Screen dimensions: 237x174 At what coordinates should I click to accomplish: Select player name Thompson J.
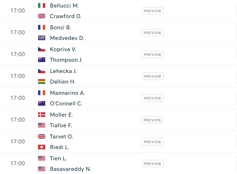click(66, 60)
